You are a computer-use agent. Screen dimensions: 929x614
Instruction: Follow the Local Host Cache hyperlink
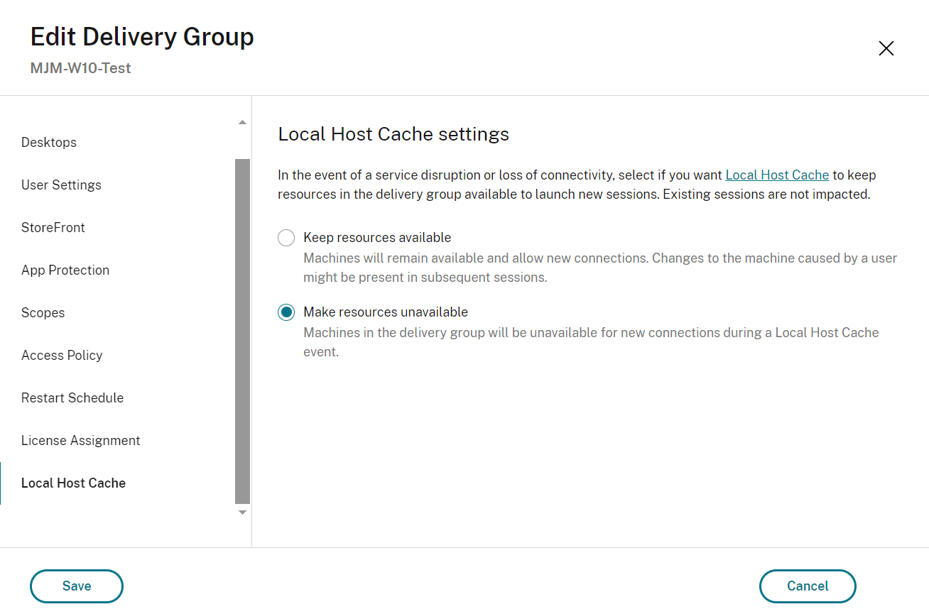777,175
